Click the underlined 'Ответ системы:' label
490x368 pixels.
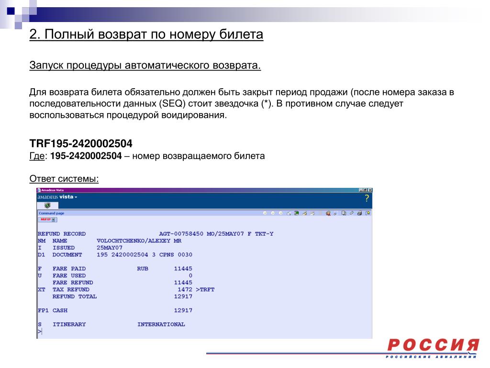[x=64, y=179]
